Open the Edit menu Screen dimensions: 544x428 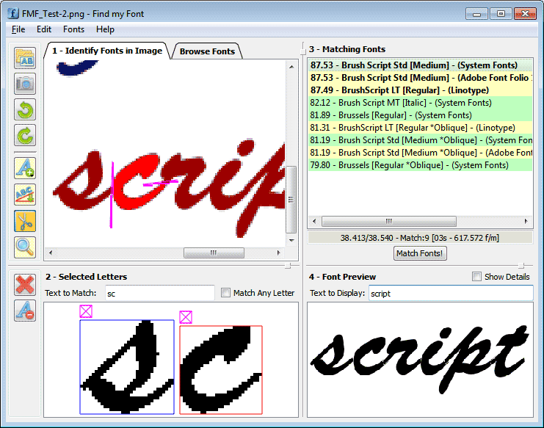coord(44,29)
